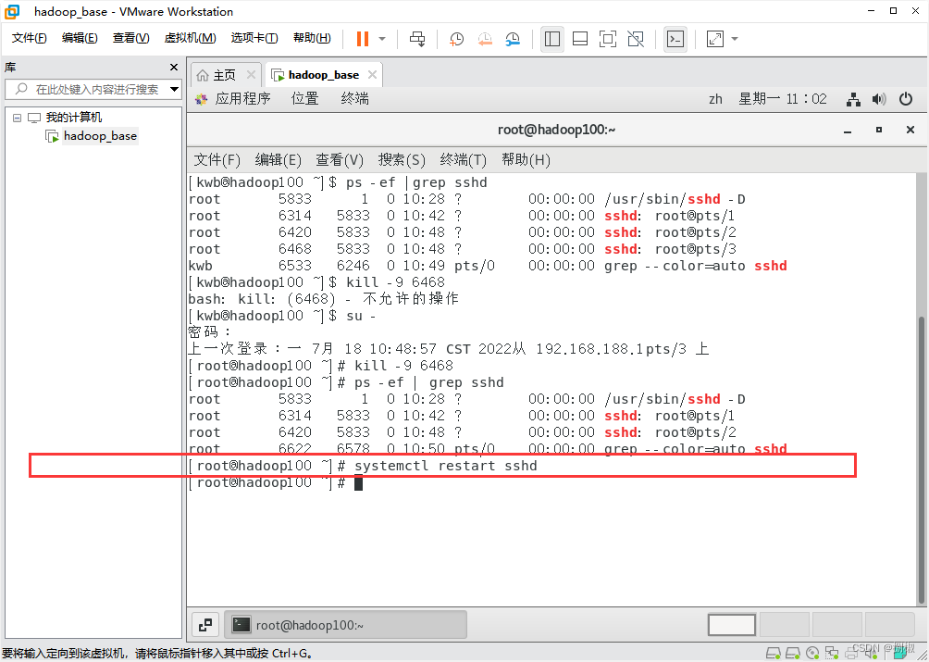Open the terminal 文件(F) menu

coord(217,160)
